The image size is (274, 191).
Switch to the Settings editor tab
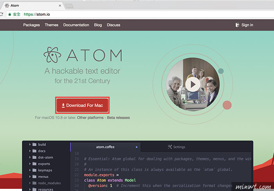177,147
